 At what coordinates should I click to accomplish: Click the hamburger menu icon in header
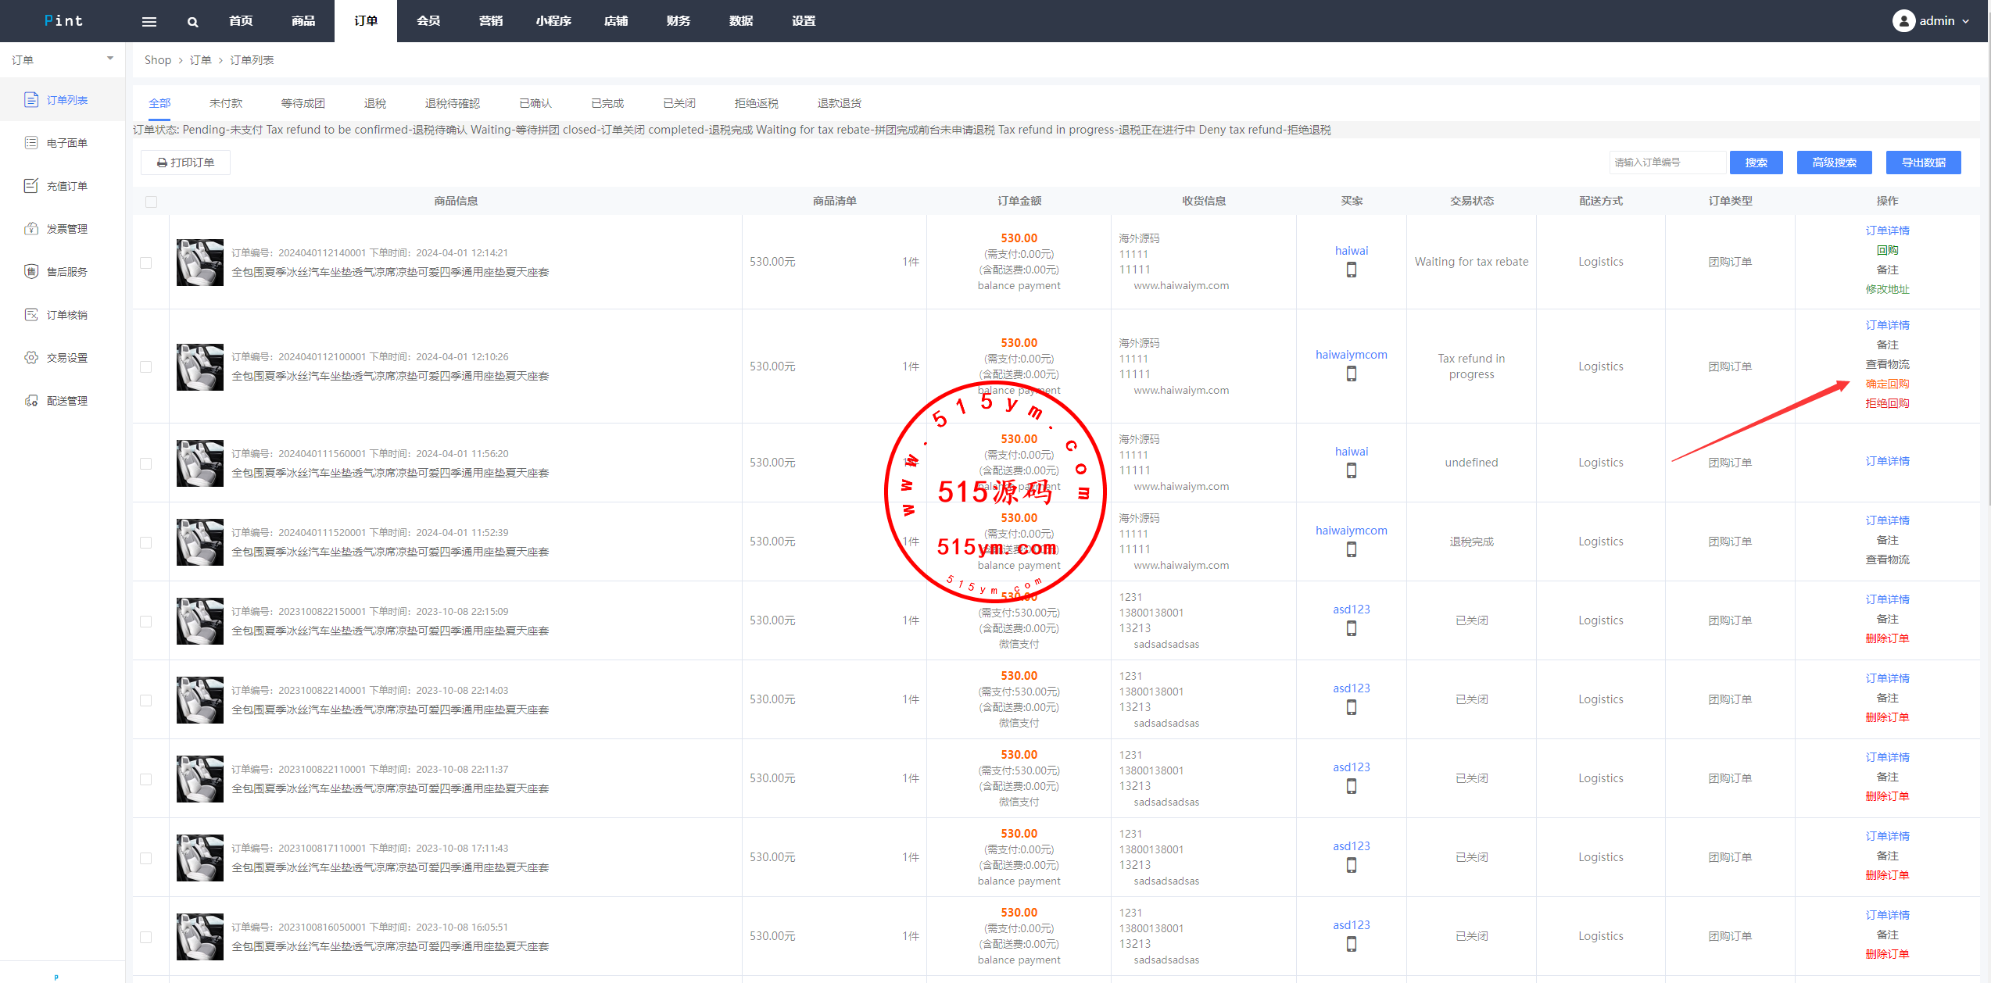149,22
